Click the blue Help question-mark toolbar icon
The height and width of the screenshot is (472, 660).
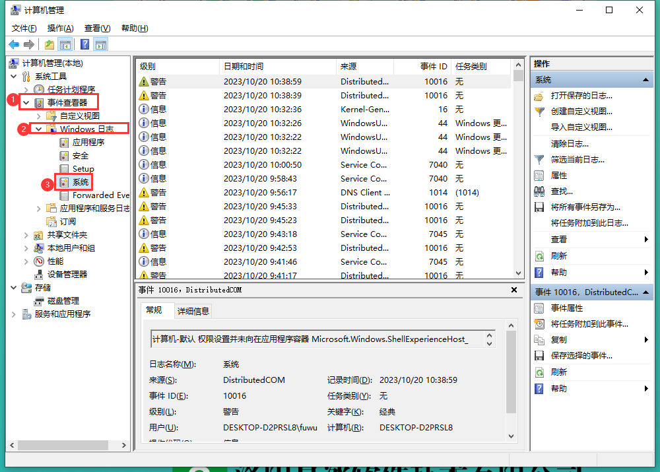click(x=84, y=44)
